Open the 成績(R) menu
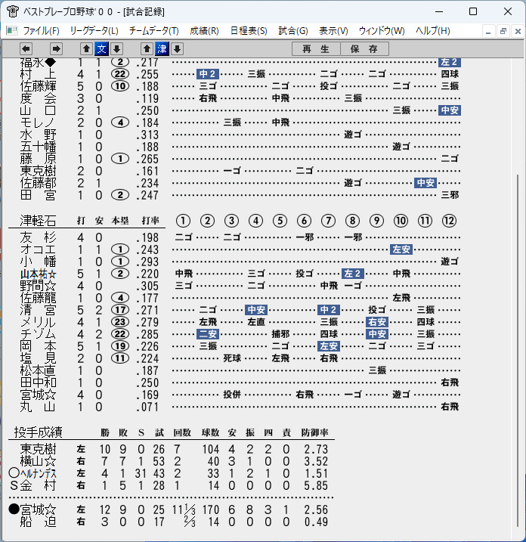Screen dimensions: 526x542 point(204,31)
